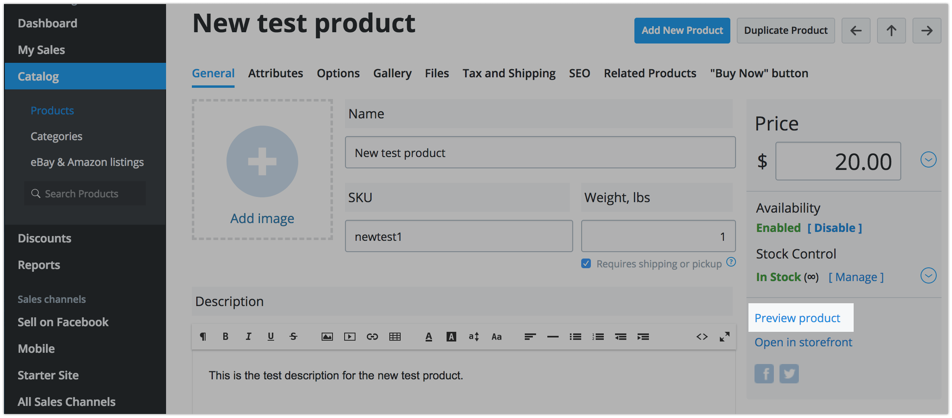Viewport: 952px width, 418px height.
Task: Open the Preview product link
Action: [797, 318]
